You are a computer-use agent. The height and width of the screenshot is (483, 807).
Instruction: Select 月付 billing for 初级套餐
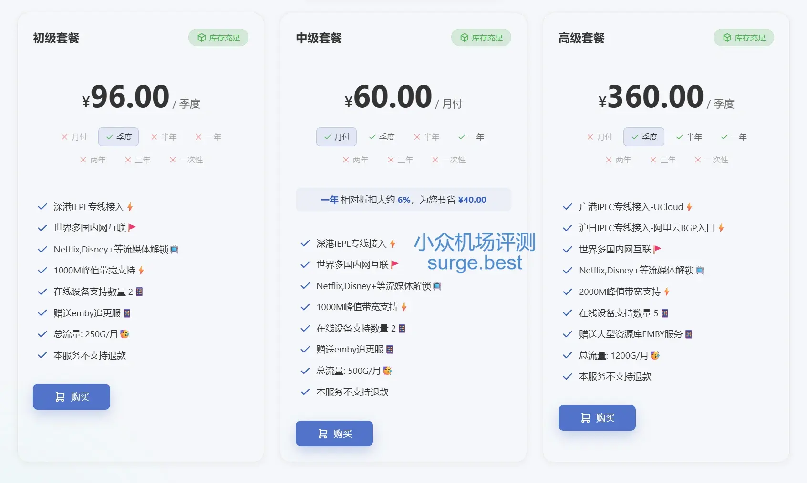pos(74,137)
